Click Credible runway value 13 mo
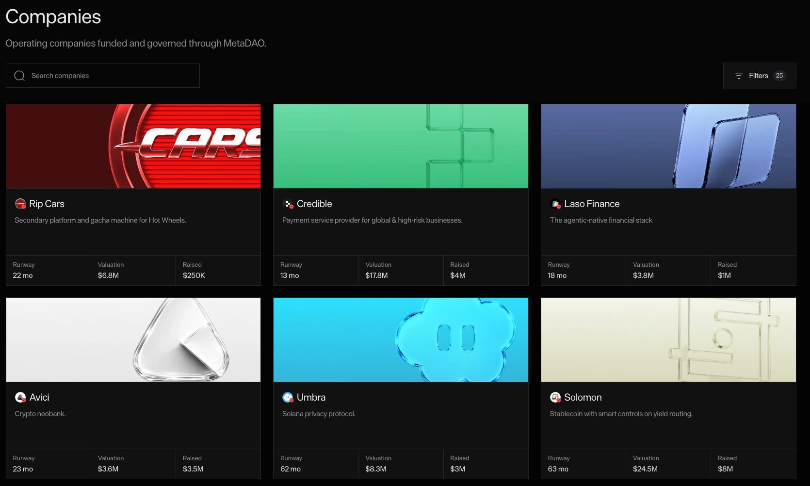Viewport: 810px width, 486px height. (290, 275)
